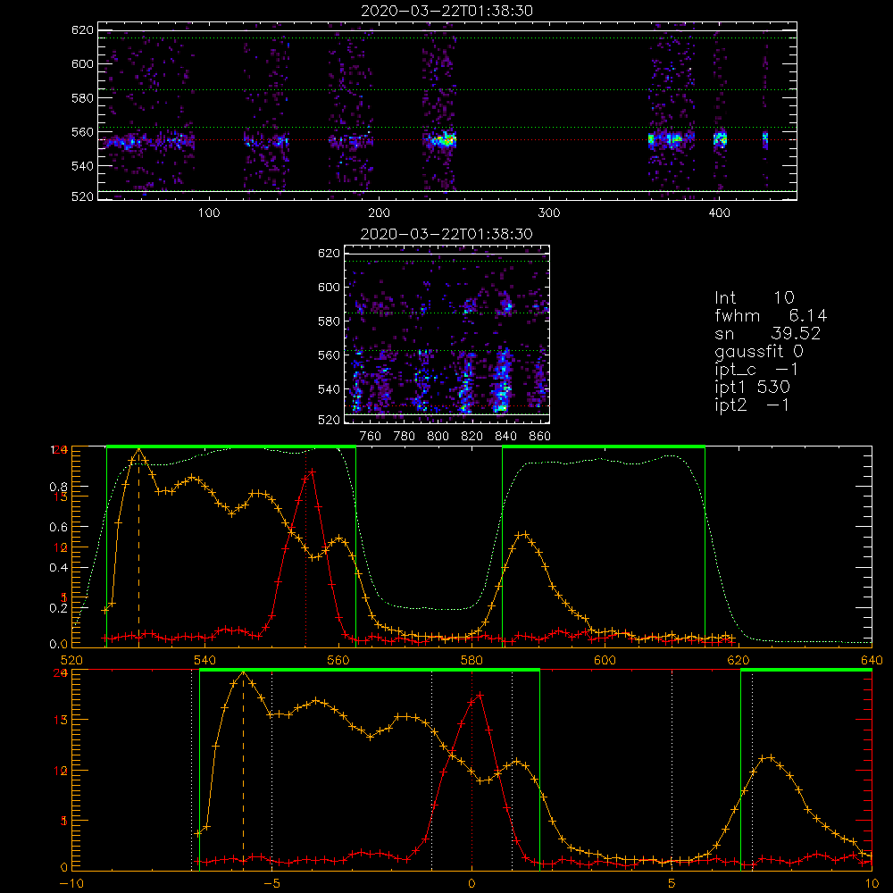The height and width of the screenshot is (893, 893).
Task: Click y-axis label 540 of middle spectrogram
Action: point(329,389)
